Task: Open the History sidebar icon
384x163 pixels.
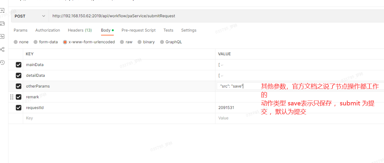Action: [2, 62]
